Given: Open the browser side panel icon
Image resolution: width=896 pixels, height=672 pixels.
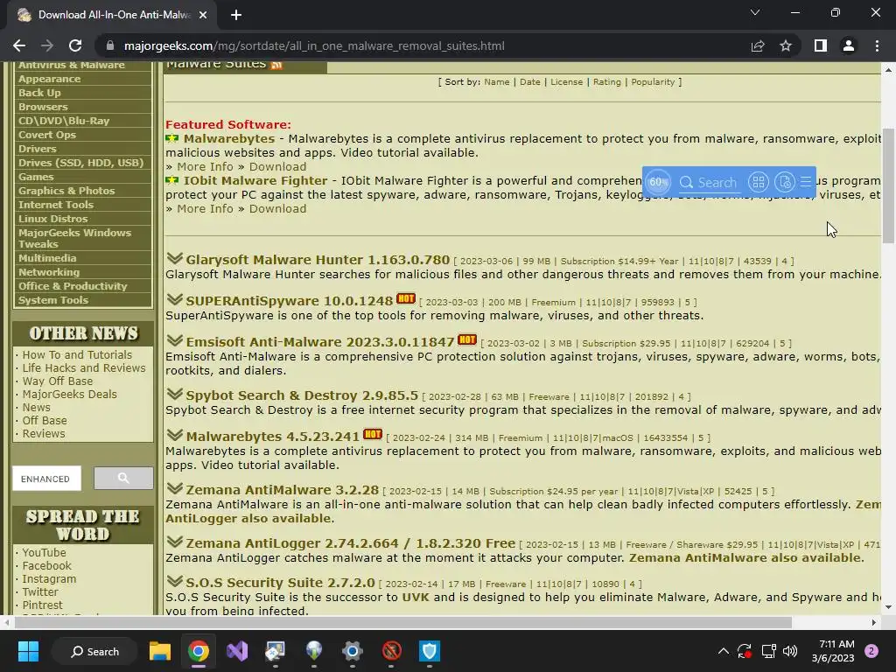Looking at the screenshot, I should pyautogui.click(x=821, y=45).
